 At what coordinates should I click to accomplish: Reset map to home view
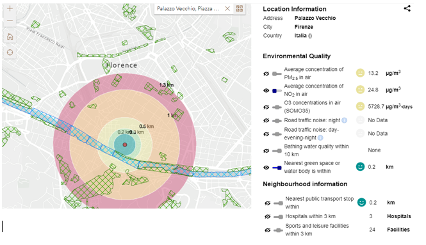(10, 36)
